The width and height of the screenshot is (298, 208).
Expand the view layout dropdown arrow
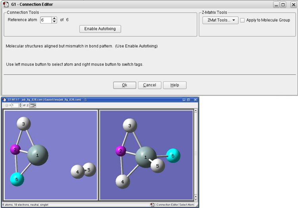35,105
